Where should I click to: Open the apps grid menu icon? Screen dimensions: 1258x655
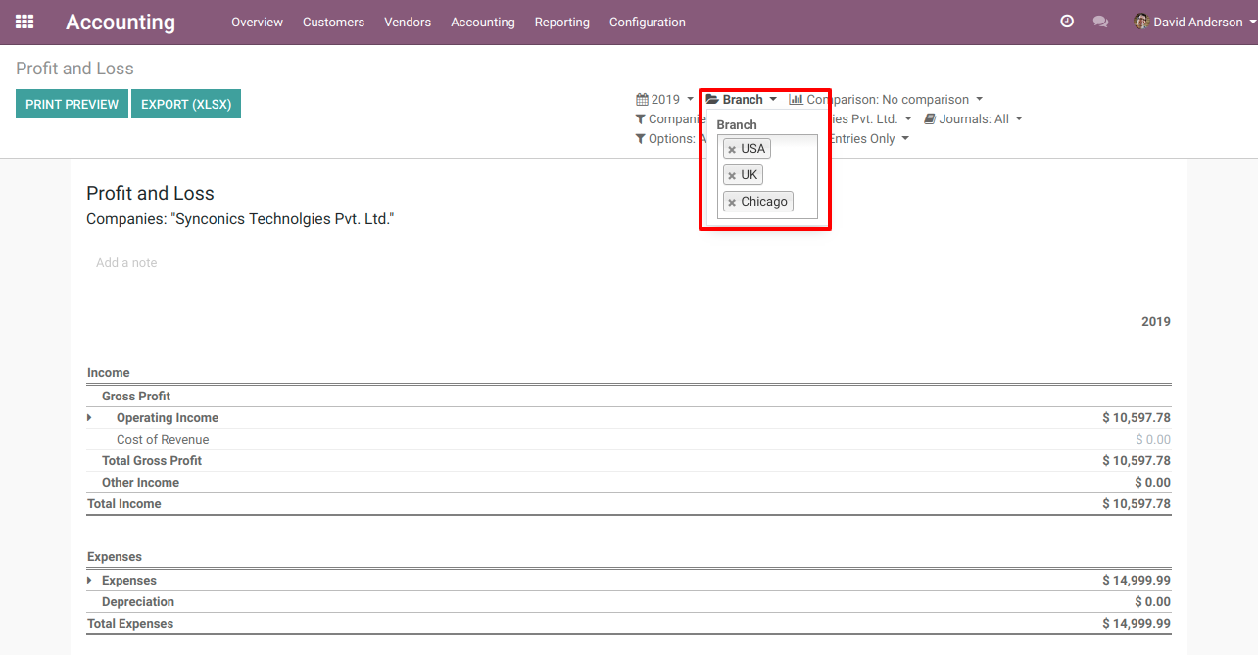coord(24,22)
